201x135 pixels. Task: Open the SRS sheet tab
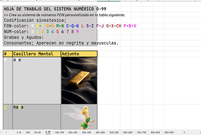[x=28, y=132]
